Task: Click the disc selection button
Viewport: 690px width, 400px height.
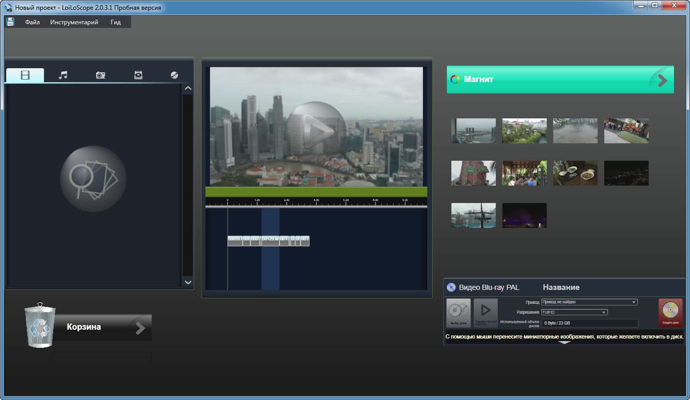Action: tap(459, 313)
